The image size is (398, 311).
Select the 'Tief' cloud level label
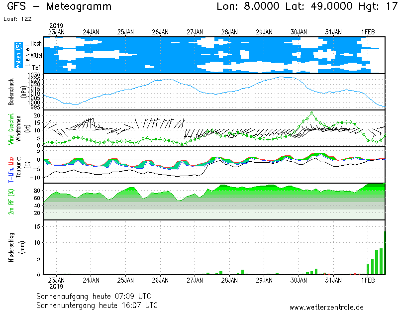point(36,68)
